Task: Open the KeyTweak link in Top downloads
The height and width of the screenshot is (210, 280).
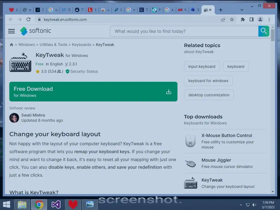Action: 212,180
